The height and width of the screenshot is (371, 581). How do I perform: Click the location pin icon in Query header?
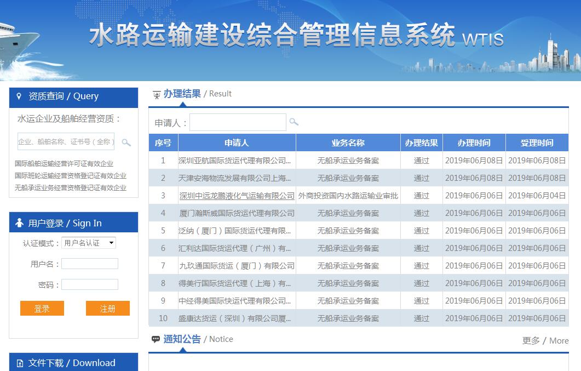click(20, 96)
